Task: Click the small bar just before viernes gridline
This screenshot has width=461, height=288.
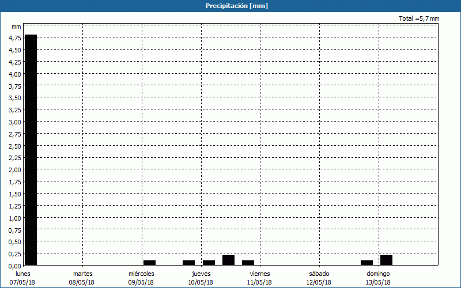Action: coord(248,263)
